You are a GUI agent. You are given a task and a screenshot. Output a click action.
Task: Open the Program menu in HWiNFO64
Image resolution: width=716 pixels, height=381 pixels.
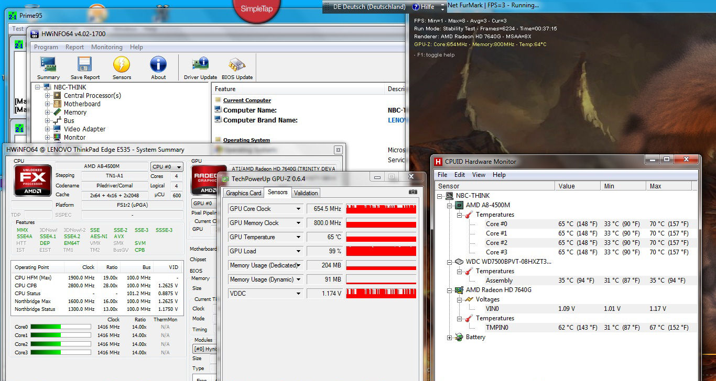[x=46, y=47]
